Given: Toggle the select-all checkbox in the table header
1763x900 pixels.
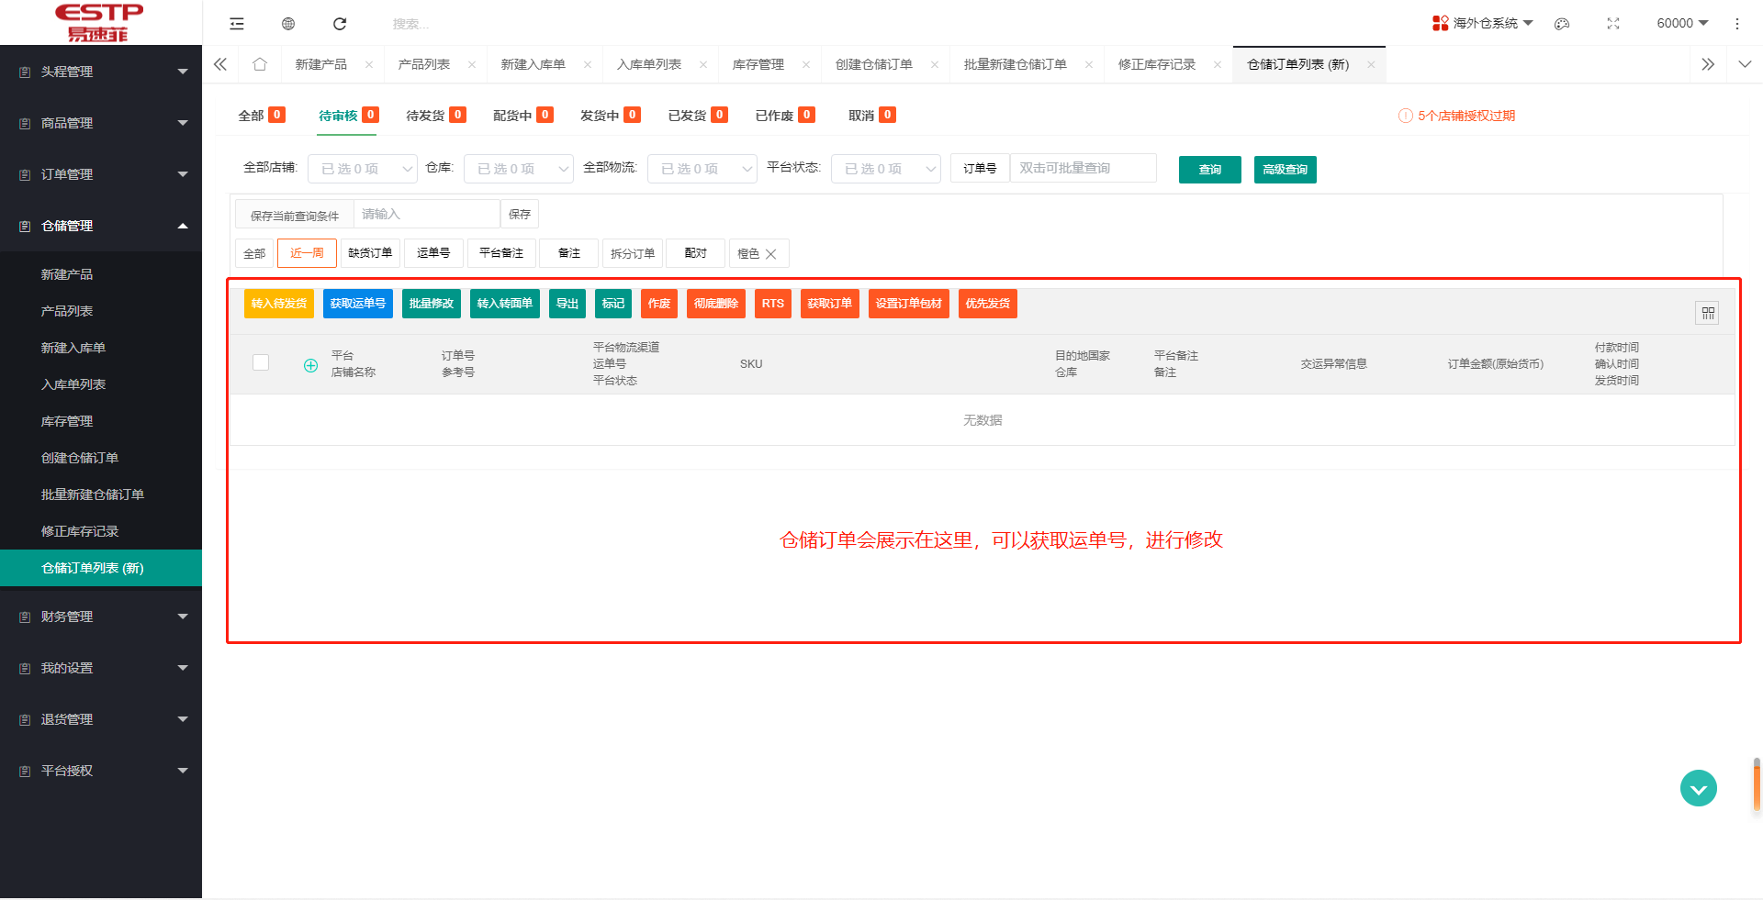Looking at the screenshot, I should click(260, 362).
